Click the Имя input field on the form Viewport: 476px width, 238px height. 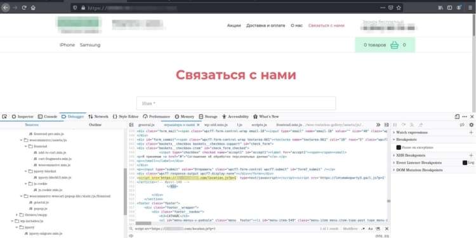pos(236,103)
